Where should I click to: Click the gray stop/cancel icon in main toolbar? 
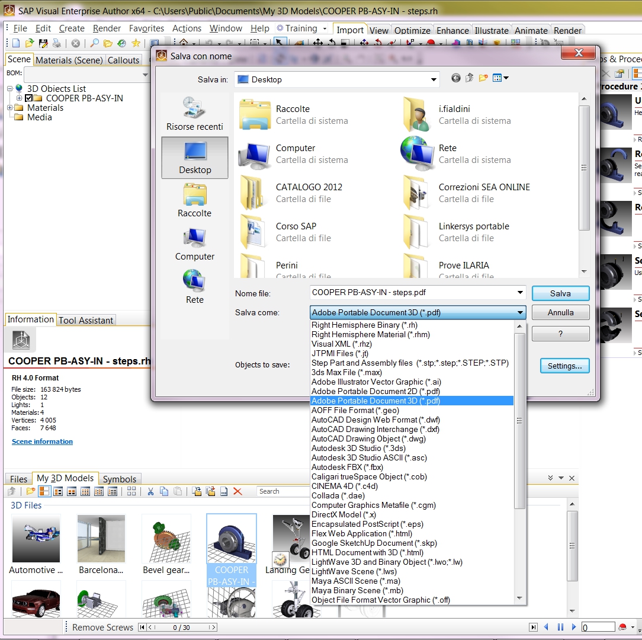(75, 43)
